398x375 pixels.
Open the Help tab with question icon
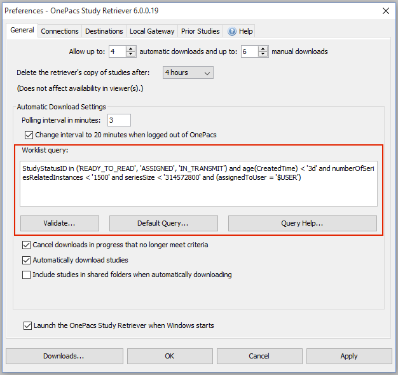tap(240, 31)
